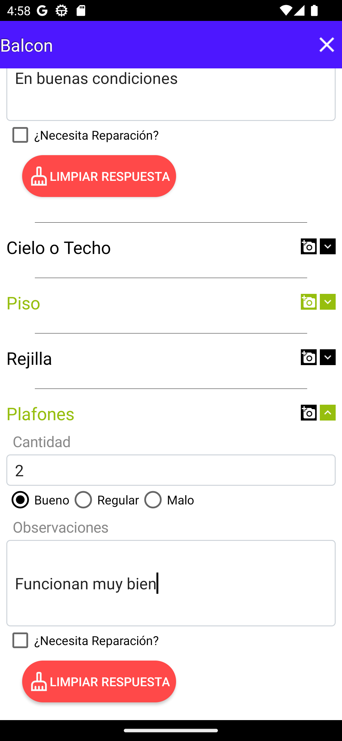
Task: Close the Balcon form
Action: pos(326,45)
